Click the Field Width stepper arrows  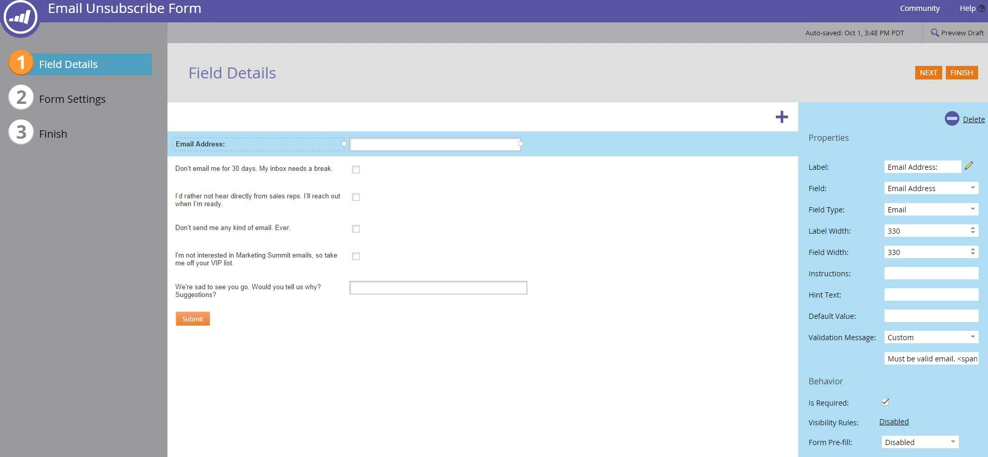pos(973,251)
